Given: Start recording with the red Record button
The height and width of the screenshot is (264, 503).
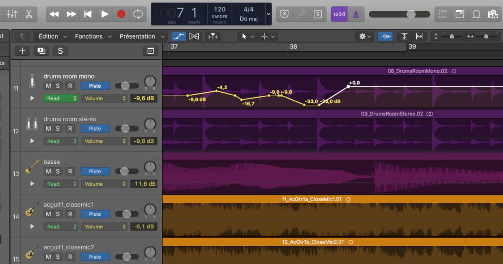Looking at the screenshot, I should [121, 14].
